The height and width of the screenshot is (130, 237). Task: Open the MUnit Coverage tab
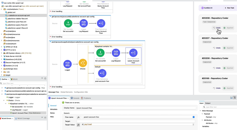click(x=22, y=119)
